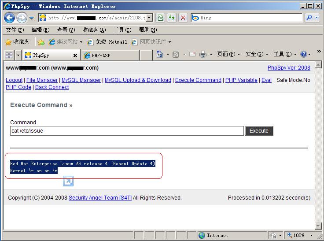Open the tab list dropdown arrow
Image resolution: width=324 pixels, height=241 pixels.
click(x=18, y=55)
